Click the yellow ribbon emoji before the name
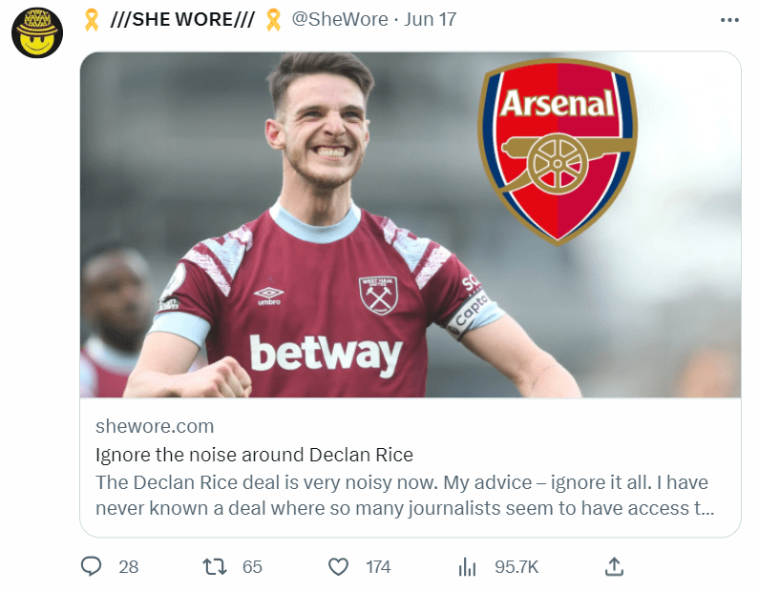The image size is (759, 591). click(x=93, y=20)
